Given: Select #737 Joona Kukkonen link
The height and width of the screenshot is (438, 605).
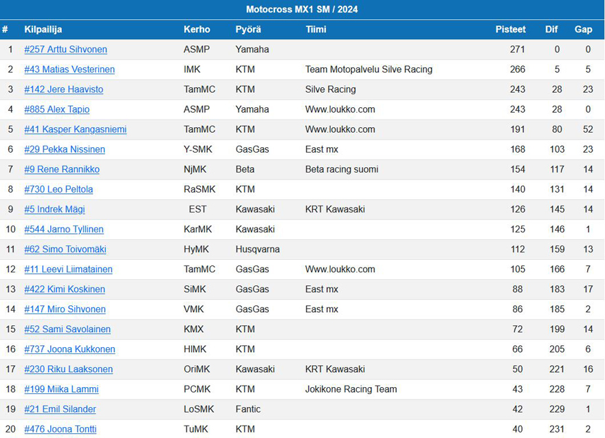Looking at the screenshot, I should pyautogui.click(x=69, y=349).
